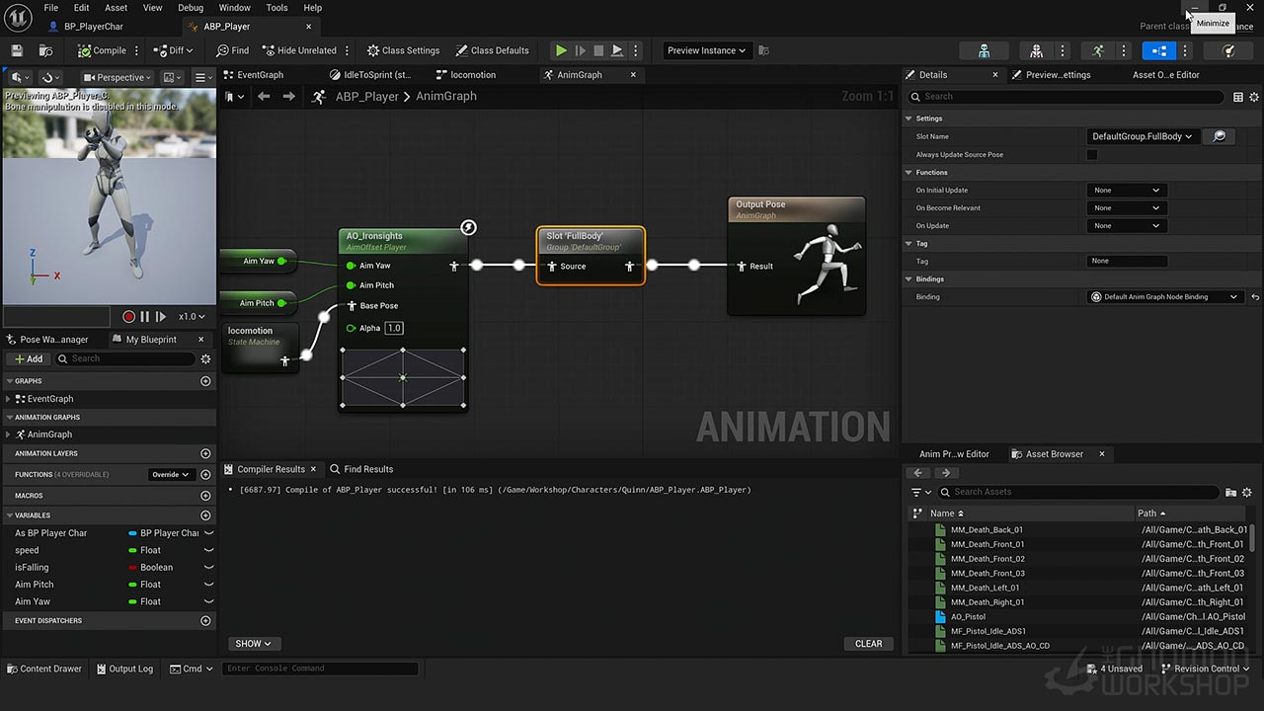The width and height of the screenshot is (1264, 711).
Task: Toggle visibility eye for isFalling variable
Action: [208, 568]
